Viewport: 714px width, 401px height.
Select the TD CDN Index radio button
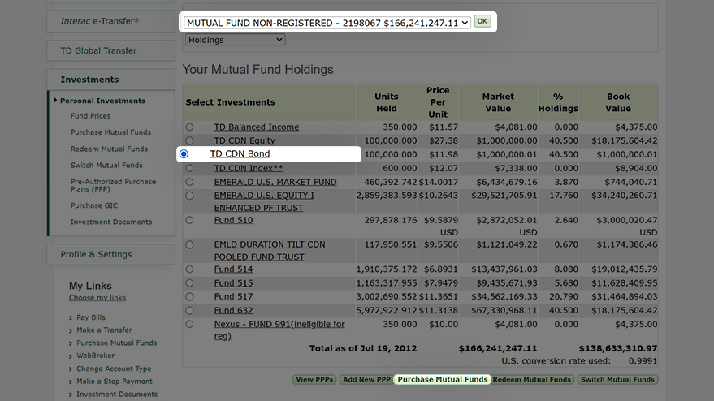click(189, 168)
